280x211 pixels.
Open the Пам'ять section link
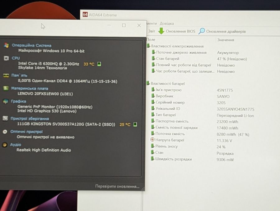coord(19,75)
